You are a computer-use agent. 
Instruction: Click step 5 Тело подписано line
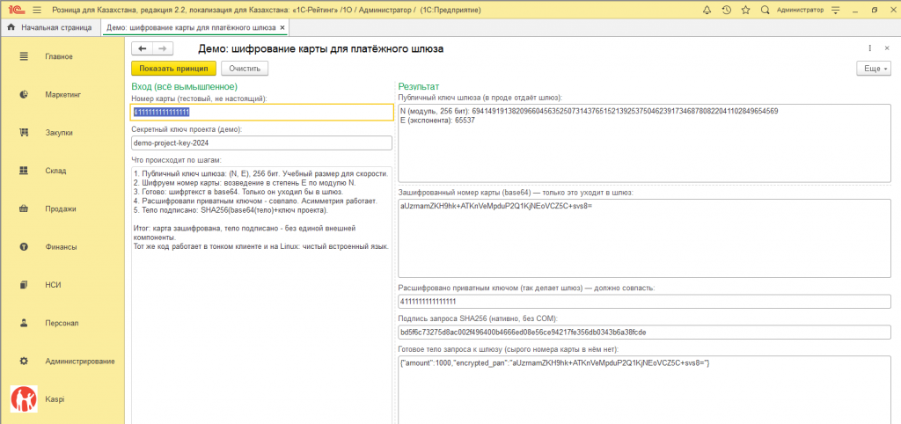coord(231,210)
